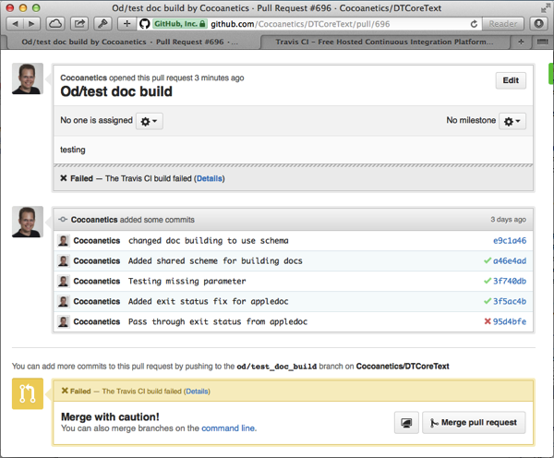Click the X icon in upper Failed status
Viewport: 554px width, 458px height.
64,178
